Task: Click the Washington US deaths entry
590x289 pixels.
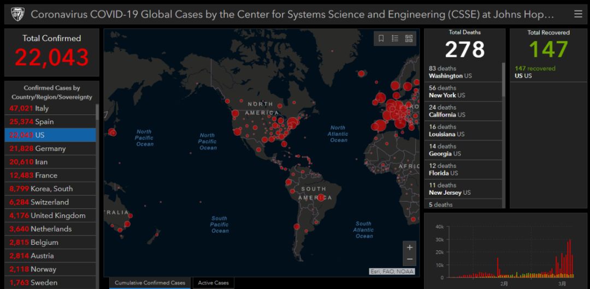Action: coord(463,72)
